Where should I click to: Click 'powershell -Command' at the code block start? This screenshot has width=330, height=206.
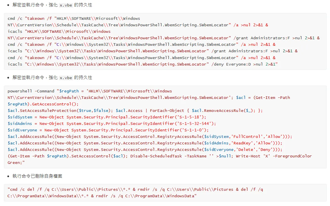[31, 91]
